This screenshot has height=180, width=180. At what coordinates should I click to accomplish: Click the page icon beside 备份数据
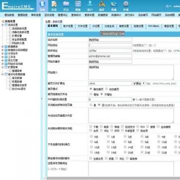(10, 78)
